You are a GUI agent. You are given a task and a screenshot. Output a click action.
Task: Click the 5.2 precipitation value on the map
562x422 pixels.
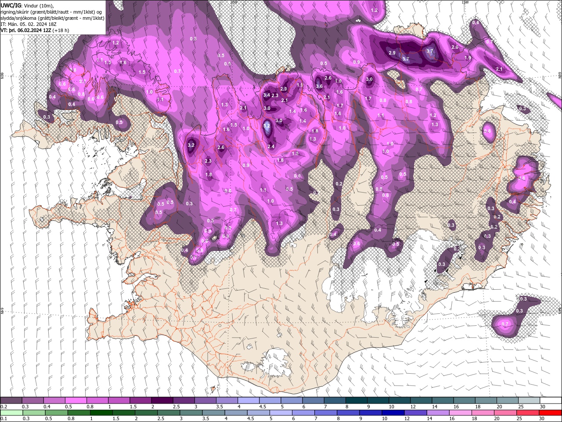(x=267, y=126)
